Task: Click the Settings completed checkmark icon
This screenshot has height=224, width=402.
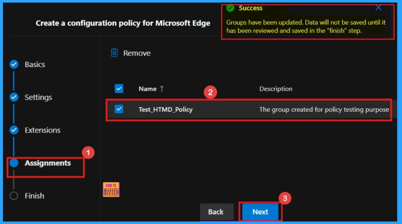Action: (x=14, y=97)
